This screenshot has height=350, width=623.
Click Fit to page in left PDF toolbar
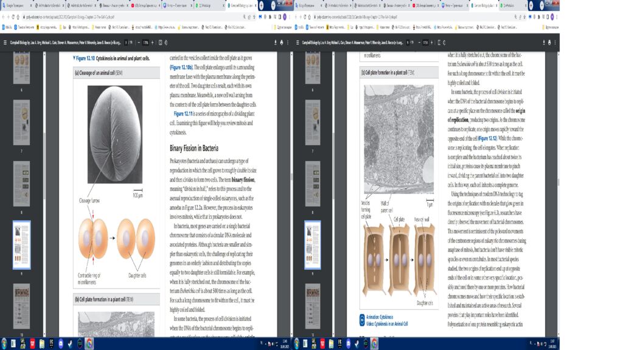click(161, 43)
